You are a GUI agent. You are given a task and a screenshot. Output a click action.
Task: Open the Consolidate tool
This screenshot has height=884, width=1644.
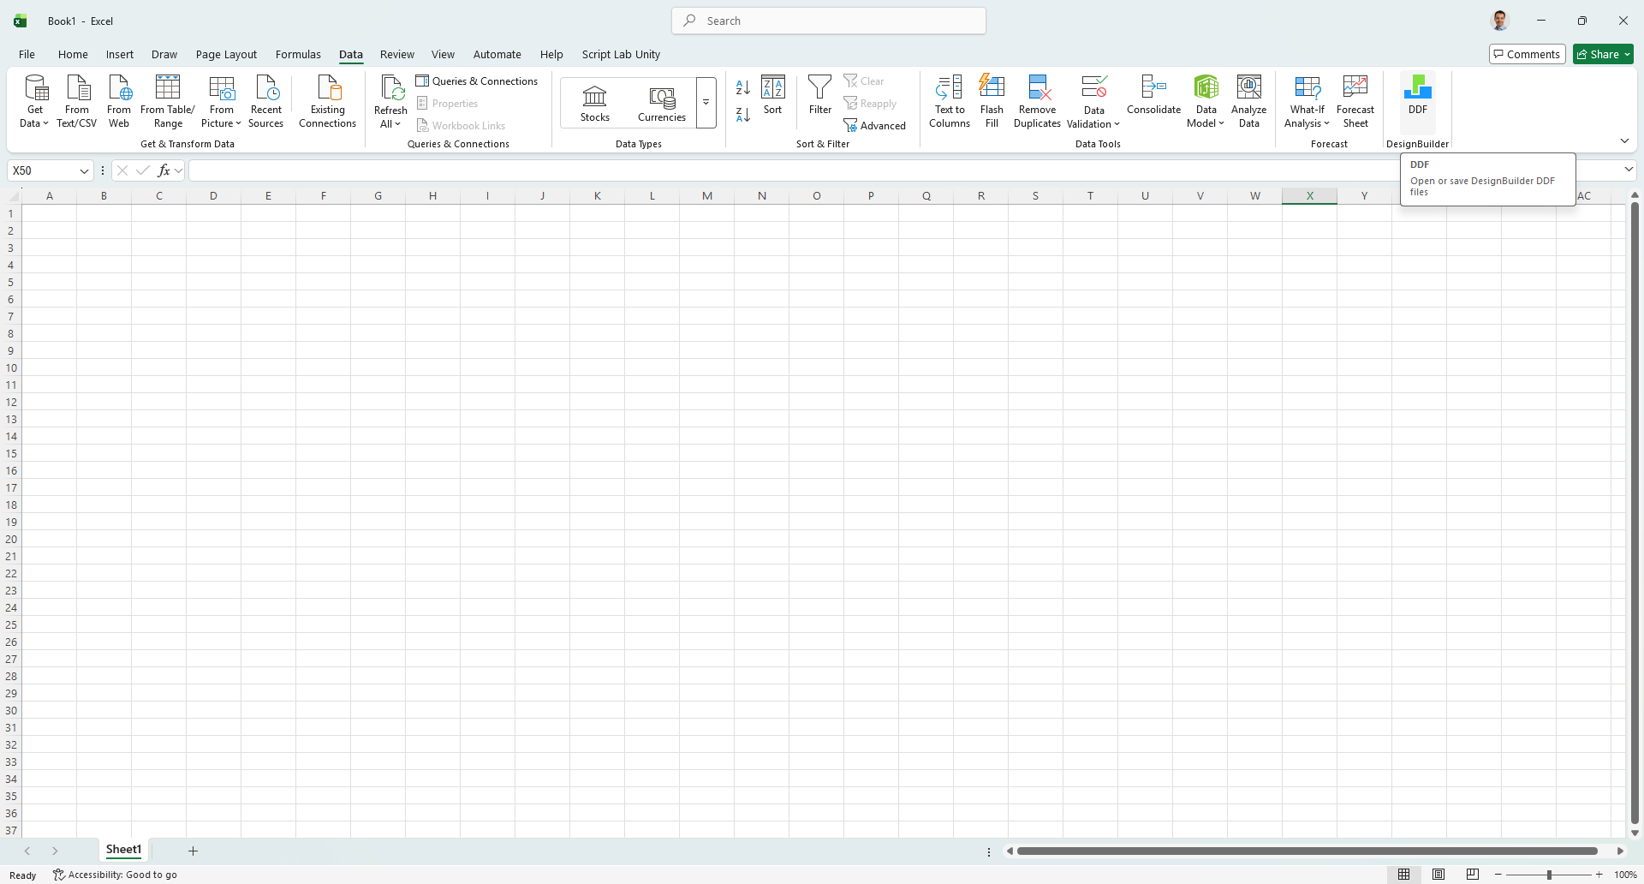[1154, 96]
